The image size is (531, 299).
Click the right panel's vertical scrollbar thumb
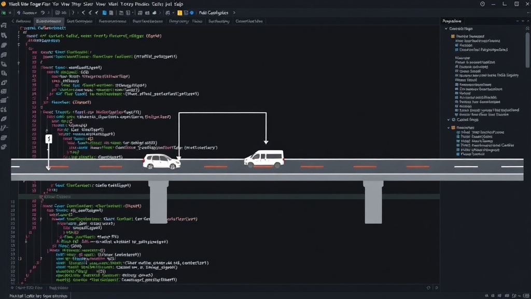pyautogui.click(x=527, y=50)
